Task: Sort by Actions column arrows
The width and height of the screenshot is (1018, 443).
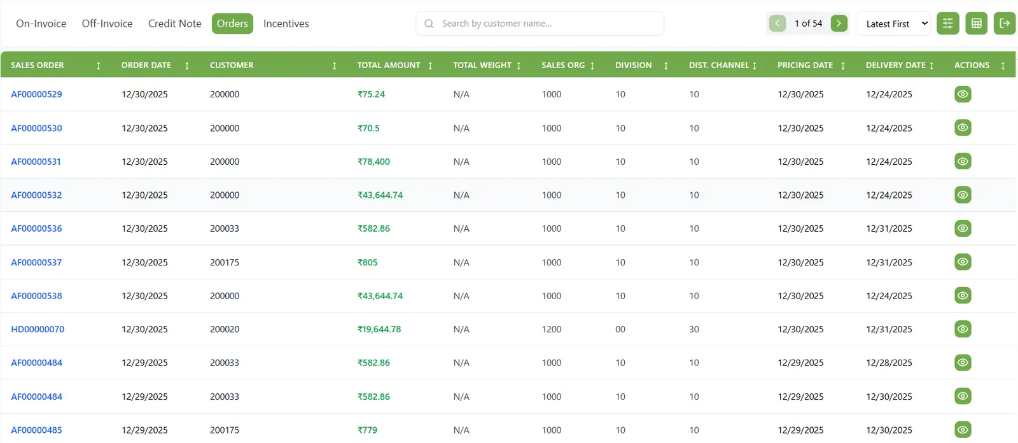Action: (1003, 66)
